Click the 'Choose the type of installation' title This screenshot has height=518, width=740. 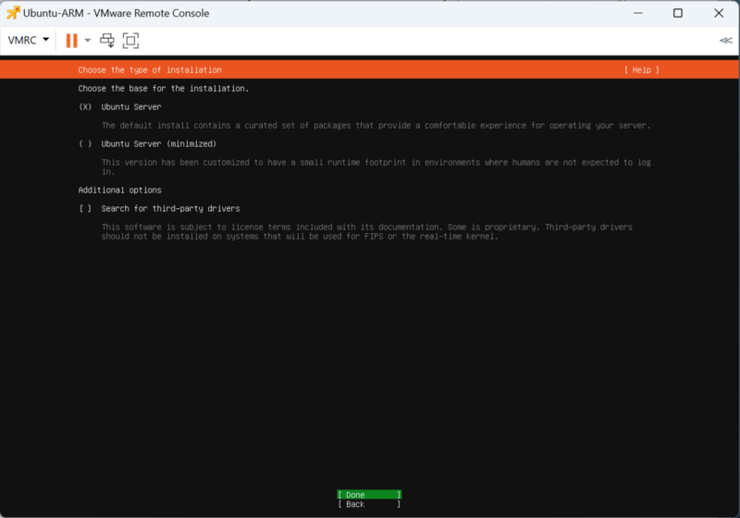click(x=150, y=69)
